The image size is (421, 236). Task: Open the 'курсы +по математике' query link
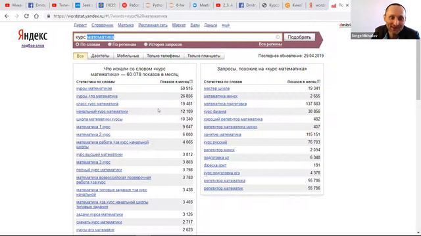tap(97, 96)
